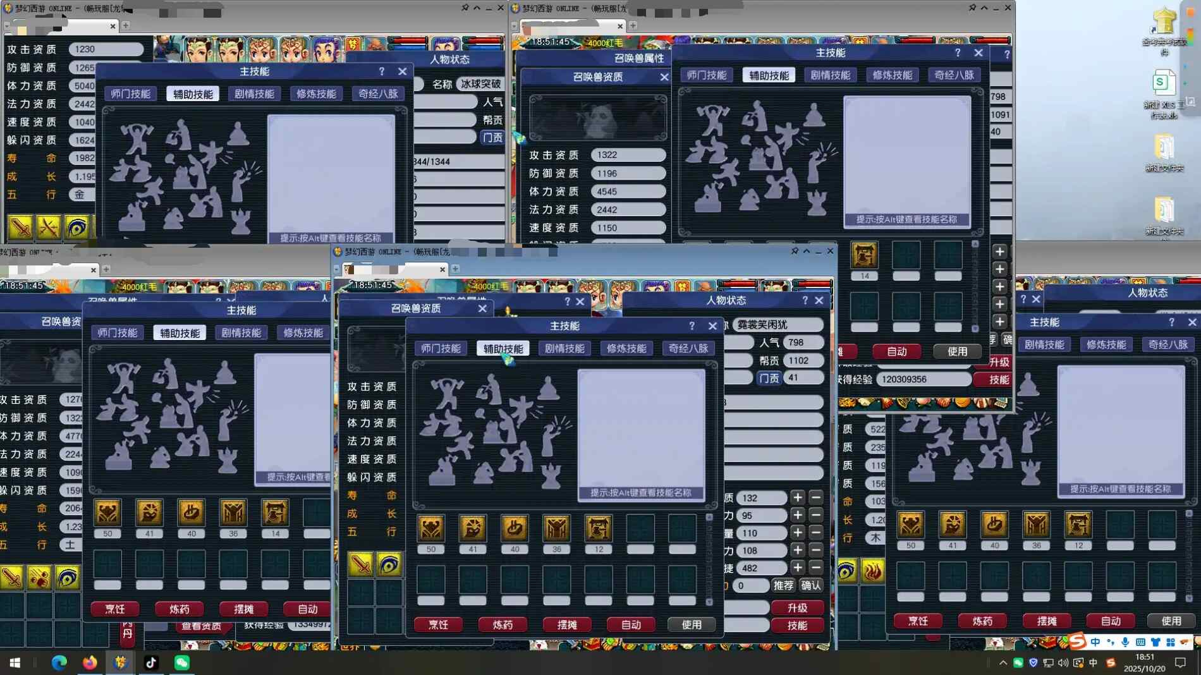Choose level-41 skill icon in bottom-right game window
Viewport: 1201px width, 675px height.
click(953, 525)
